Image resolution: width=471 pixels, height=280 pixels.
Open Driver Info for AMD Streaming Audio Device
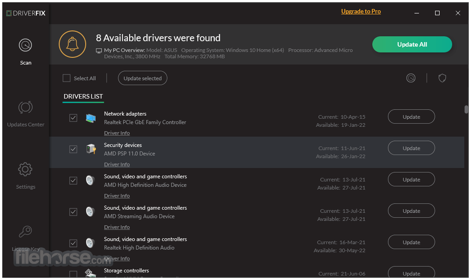117,227
